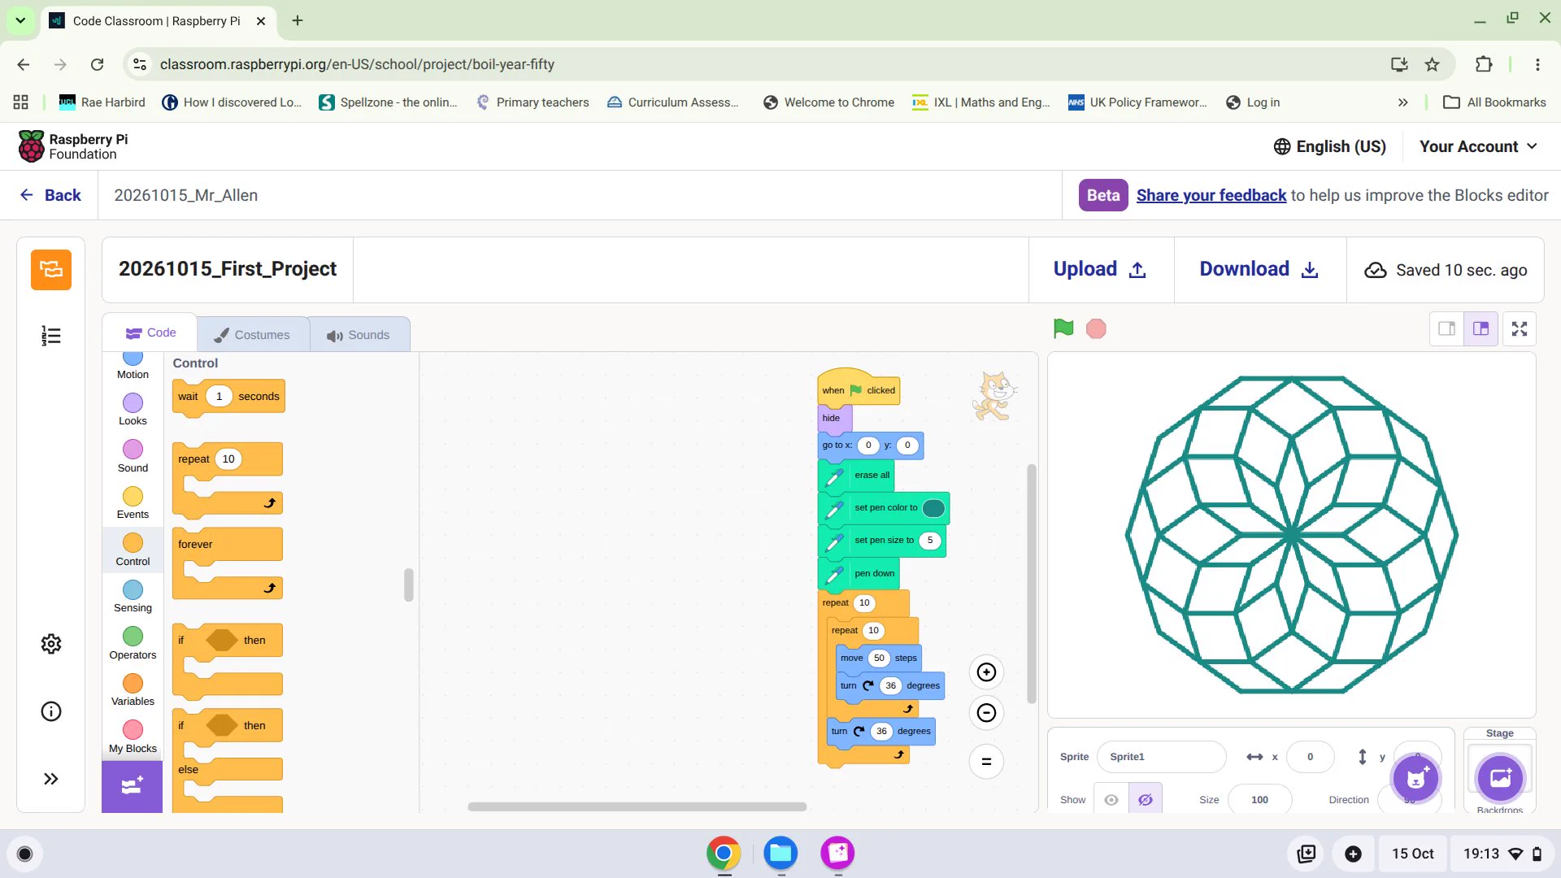Select the Motion block category
The width and height of the screenshot is (1561, 878).
pos(133,366)
